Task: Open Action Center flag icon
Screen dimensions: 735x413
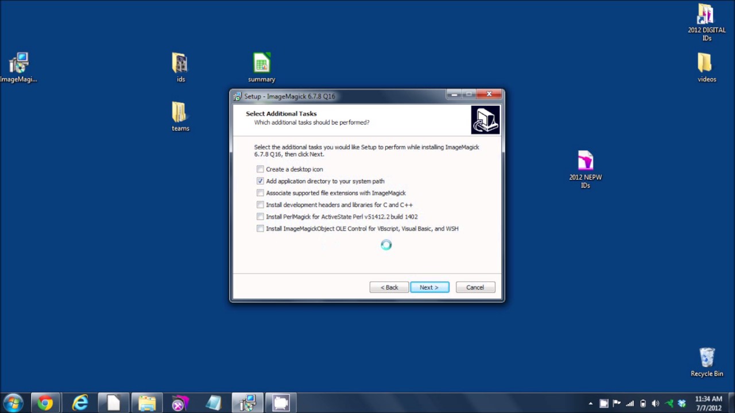Action: click(617, 403)
